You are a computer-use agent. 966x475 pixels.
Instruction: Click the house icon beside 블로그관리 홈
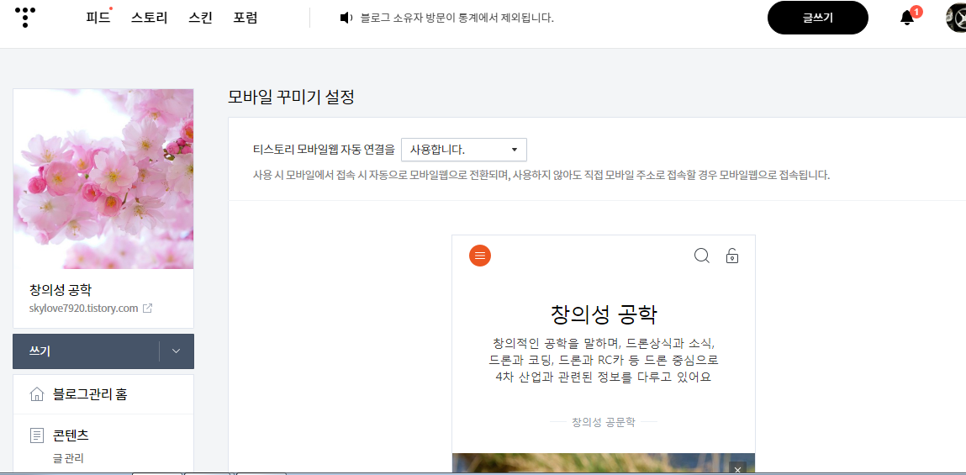coord(37,394)
